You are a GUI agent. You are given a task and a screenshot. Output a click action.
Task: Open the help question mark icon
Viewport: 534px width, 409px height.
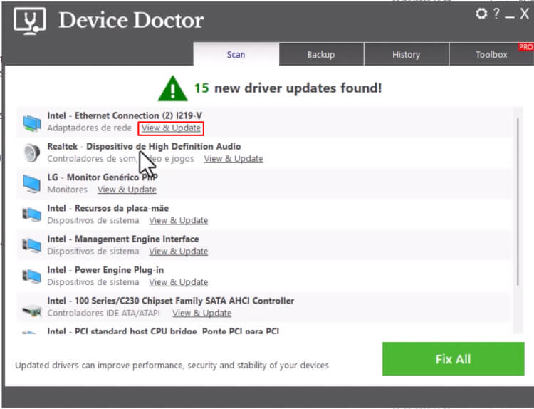(496, 14)
